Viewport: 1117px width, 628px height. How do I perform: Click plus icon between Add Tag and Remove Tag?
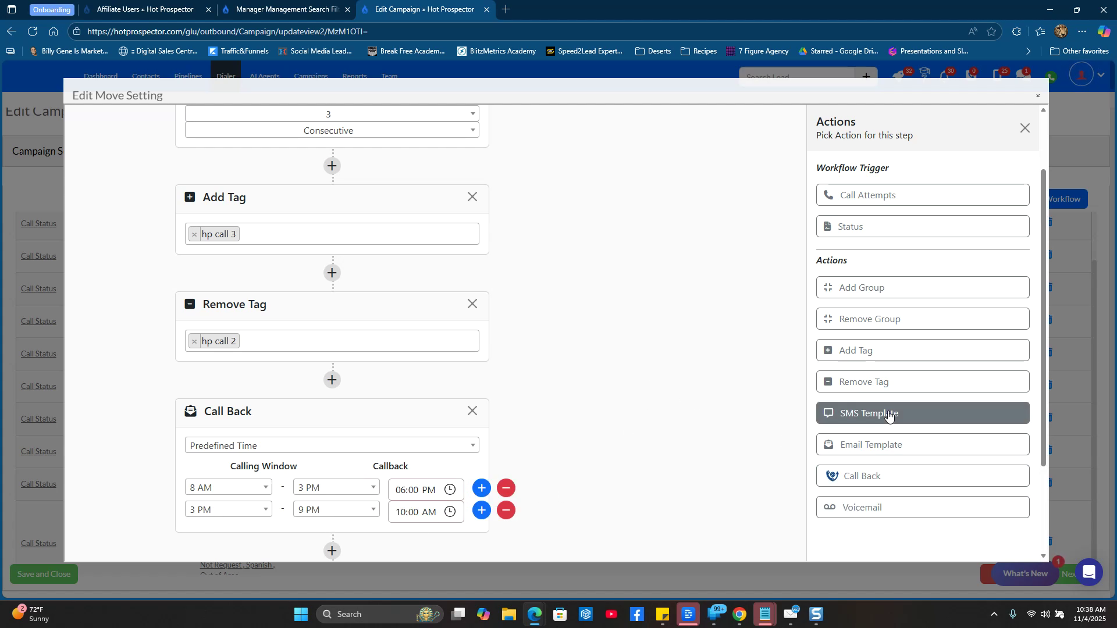coord(332,273)
